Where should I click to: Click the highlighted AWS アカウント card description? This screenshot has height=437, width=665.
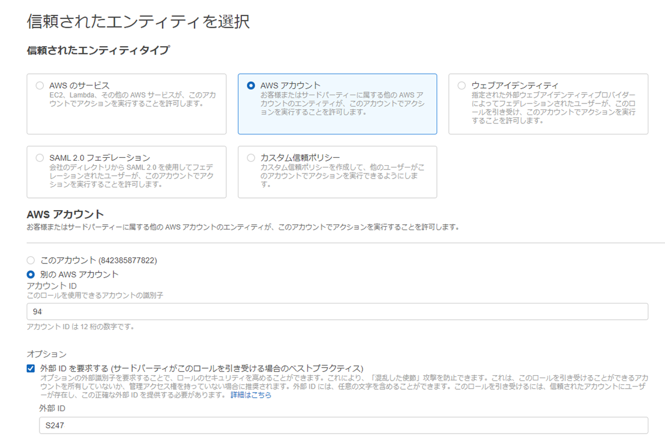point(343,103)
